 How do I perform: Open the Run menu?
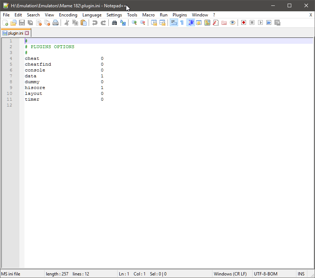point(164,15)
